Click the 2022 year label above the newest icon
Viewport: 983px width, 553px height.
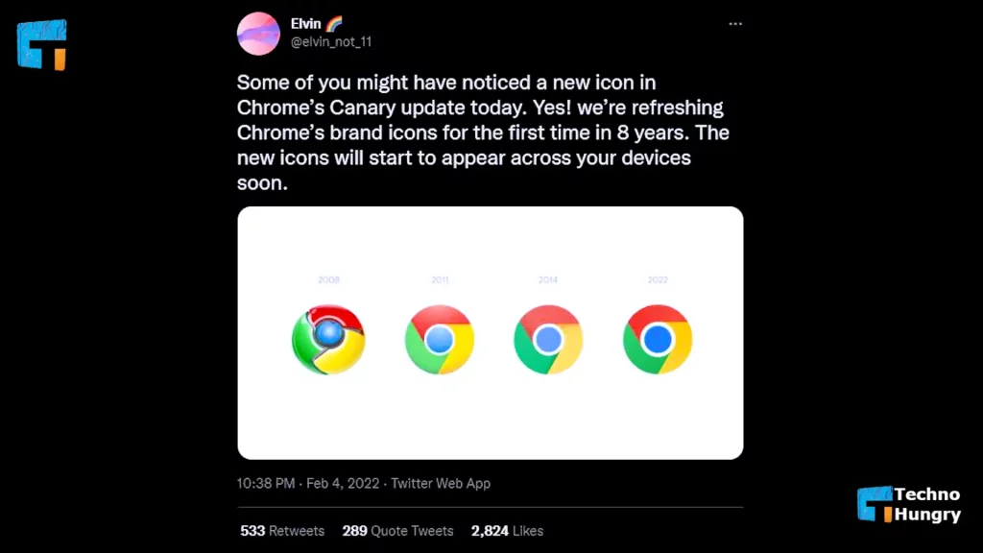(x=657, y=280)
